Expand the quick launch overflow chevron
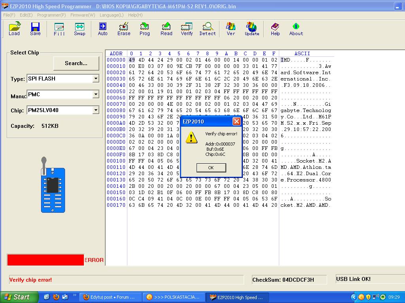405x303 pixels. point(75,295)
